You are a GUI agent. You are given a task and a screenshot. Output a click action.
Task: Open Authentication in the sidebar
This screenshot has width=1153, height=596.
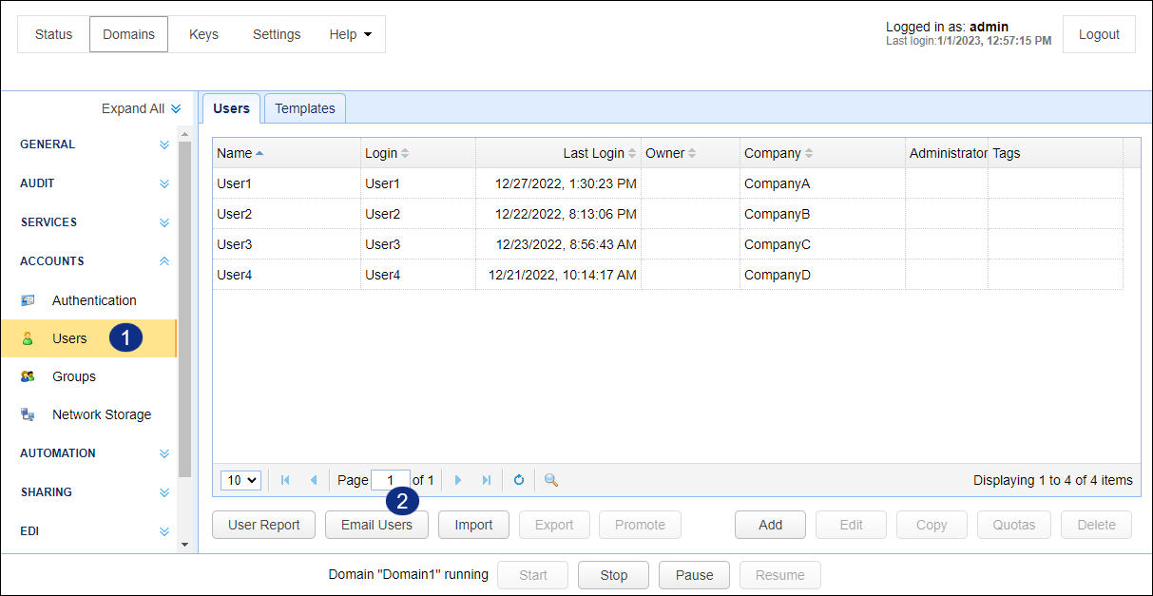[x=88, y=300]
